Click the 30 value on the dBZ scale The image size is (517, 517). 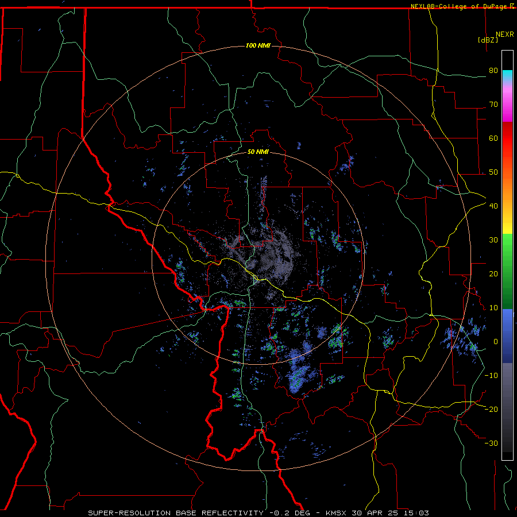(493, 240)
